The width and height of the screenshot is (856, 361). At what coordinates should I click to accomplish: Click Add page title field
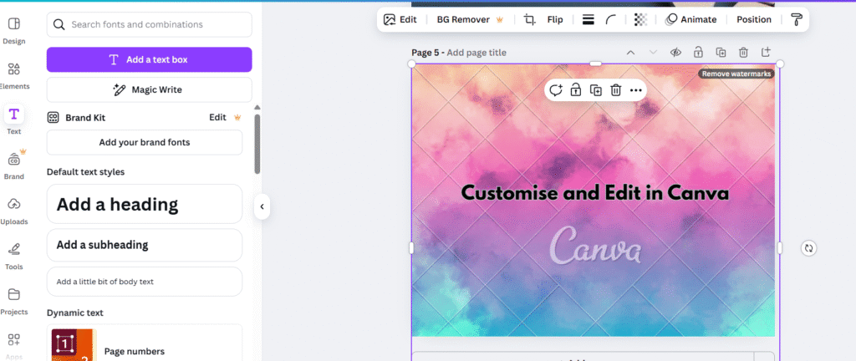476,53
